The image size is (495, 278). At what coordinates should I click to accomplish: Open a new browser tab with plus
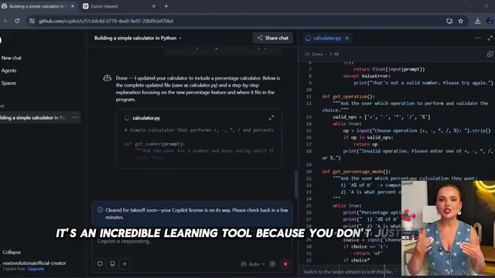point(166,6)
